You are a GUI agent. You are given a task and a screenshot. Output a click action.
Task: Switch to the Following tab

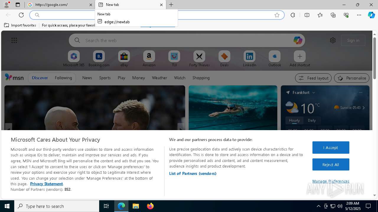pos(63,78)
